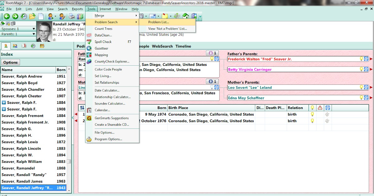Click the yellow note icon on the toolbar
The width and height of the screenshot is (374, 196).
(165, 16)
